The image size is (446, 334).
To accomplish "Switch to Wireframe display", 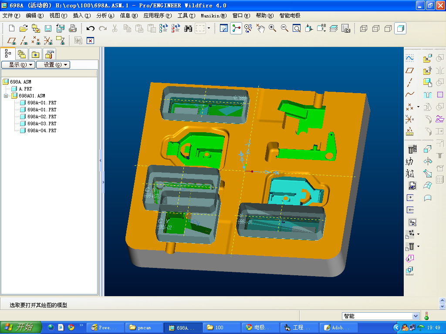I will click(364, 28).
